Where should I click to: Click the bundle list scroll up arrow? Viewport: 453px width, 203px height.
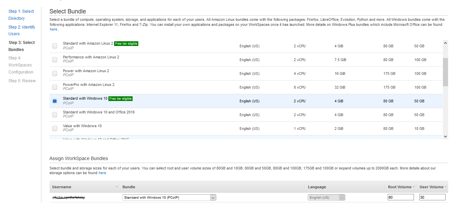click(446, 43)
